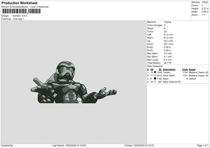Click the Machine value 'Tajima'
The height and width of the screenshot is (148, 210).
[167, 22]
